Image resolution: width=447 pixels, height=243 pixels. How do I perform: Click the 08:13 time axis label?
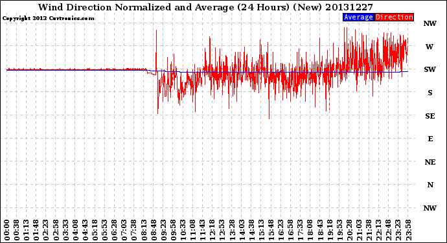144,230
